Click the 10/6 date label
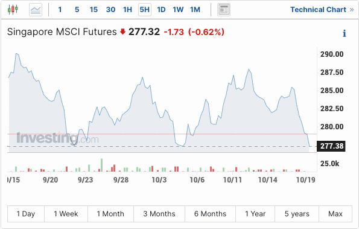 click(x=197, y=180)
